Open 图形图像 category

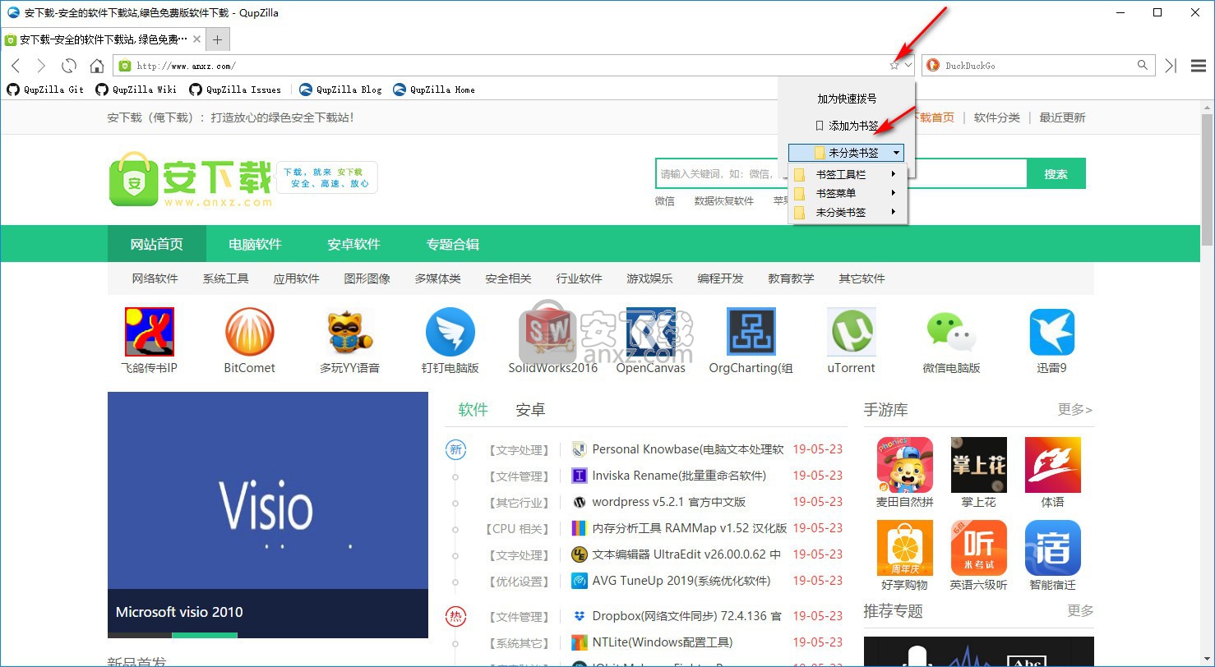[x=367, y=278]
